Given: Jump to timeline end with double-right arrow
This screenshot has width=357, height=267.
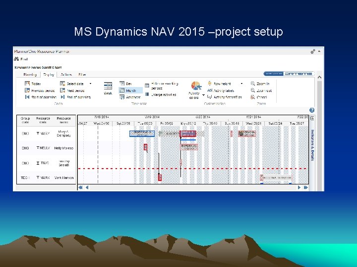Looking at the screenshot, I should 305,187.
